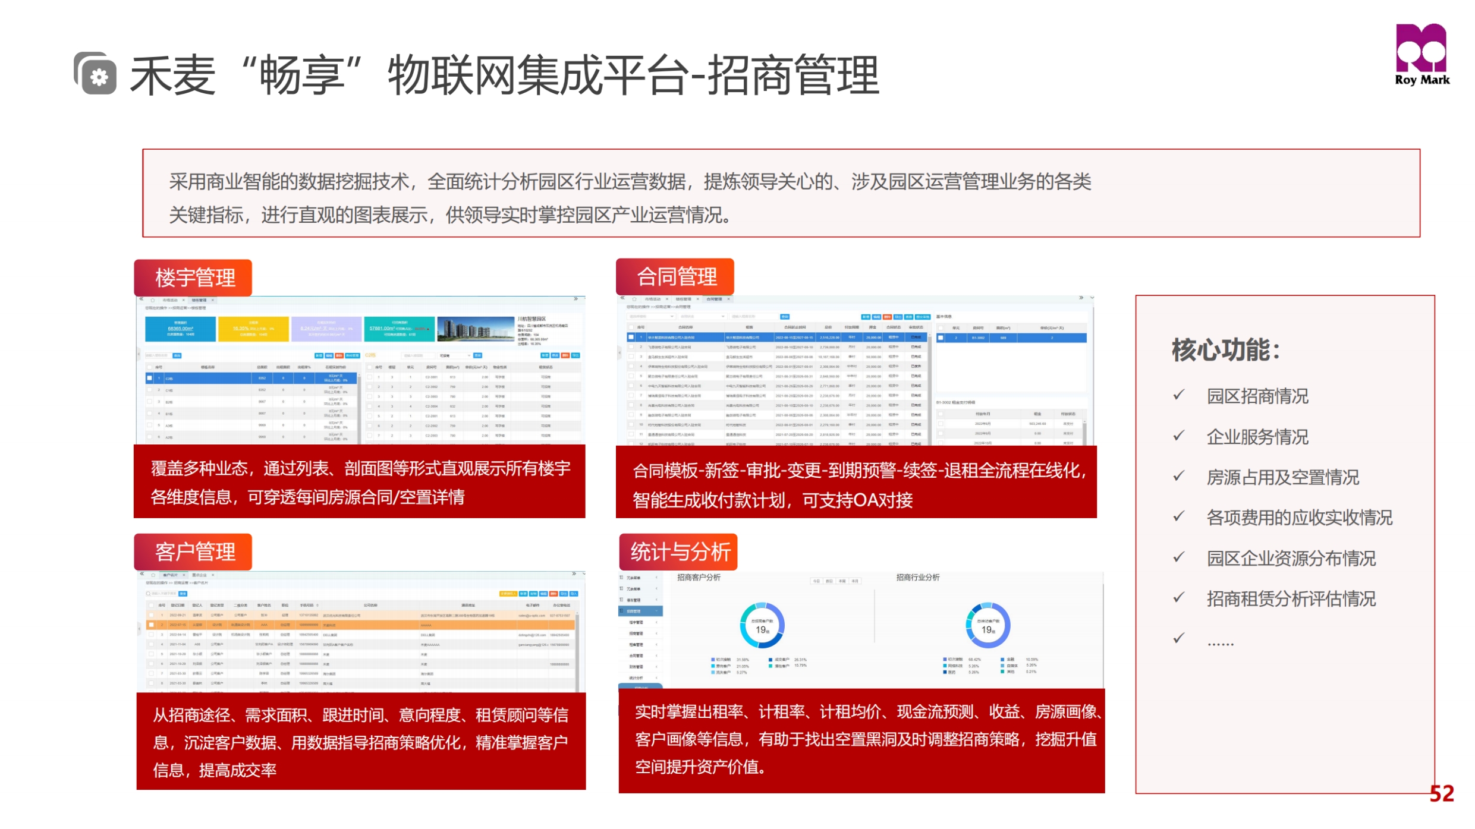Close the 市场活动 tab in 楼宇管理 screenshot

point(184,300)
